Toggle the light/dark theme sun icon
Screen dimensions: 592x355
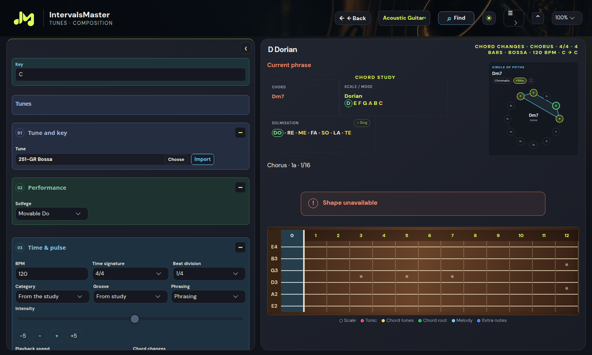click(489, 18)
